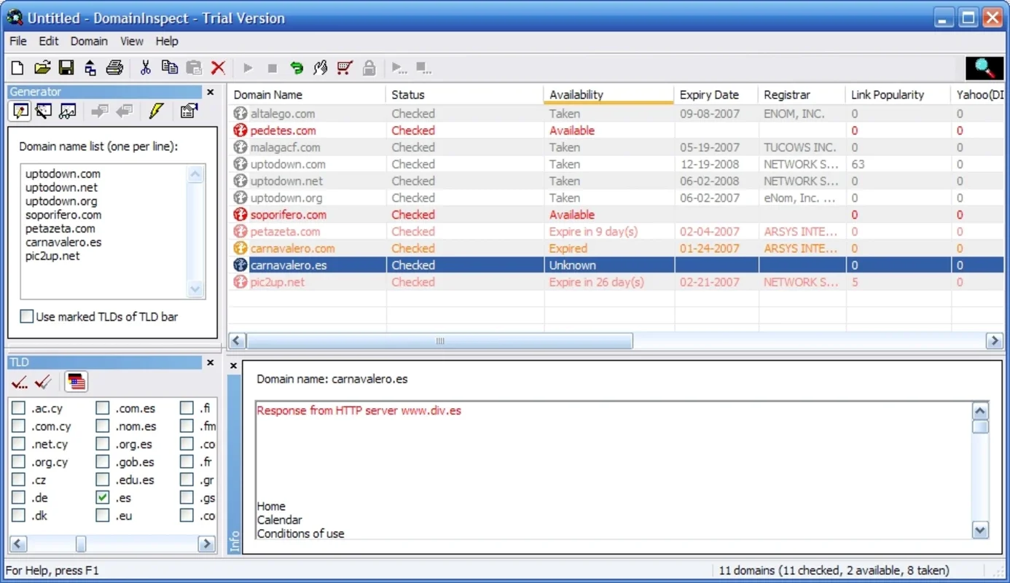The width and height of the screenshot is (1010, 583).
Task: Click the TLD double checkmark icon
Action: 43,381
